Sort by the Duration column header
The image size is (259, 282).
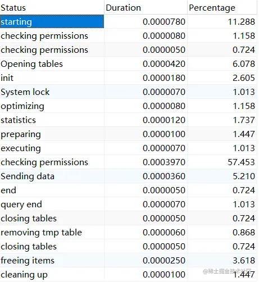click(146, 8)
